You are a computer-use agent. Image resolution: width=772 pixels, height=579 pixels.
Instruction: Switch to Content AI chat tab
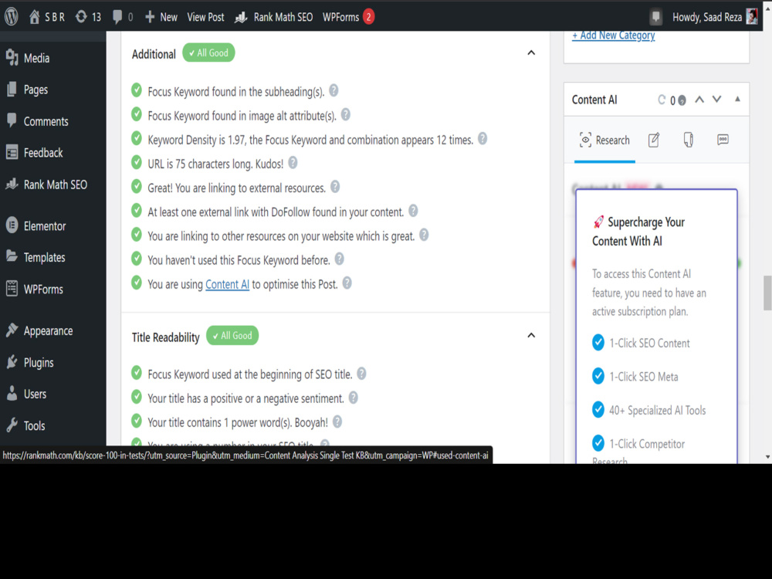(723, 141)
